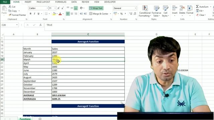This screenshot has width=214, height=120.
Task: Click Decrease Decimal
Action: click(x=135, y=14)
